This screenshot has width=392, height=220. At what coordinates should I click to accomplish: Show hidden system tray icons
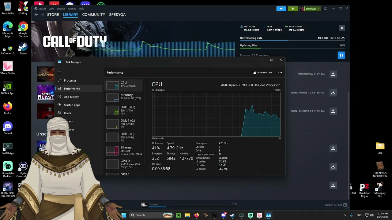click(x=345, y=215)
